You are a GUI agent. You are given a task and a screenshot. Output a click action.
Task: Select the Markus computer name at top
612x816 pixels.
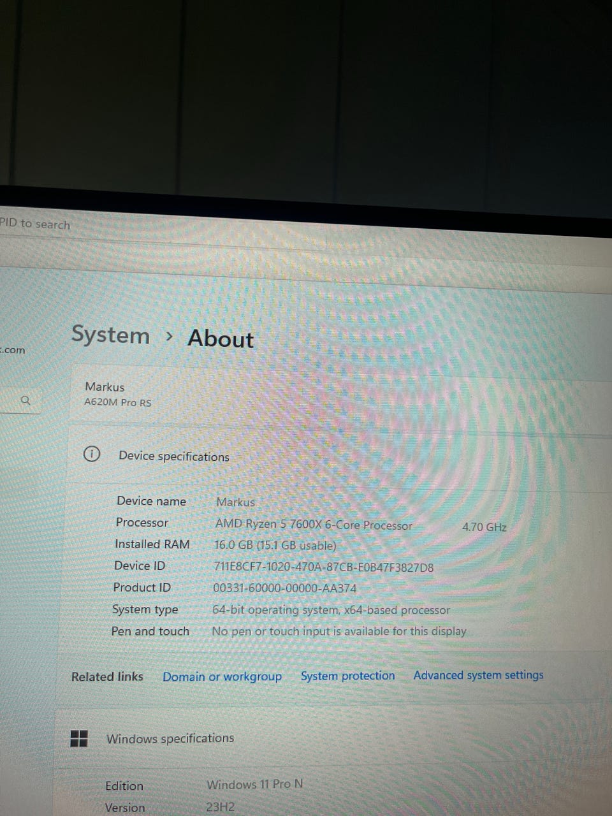pyautogui.click(x=105, y=387)
